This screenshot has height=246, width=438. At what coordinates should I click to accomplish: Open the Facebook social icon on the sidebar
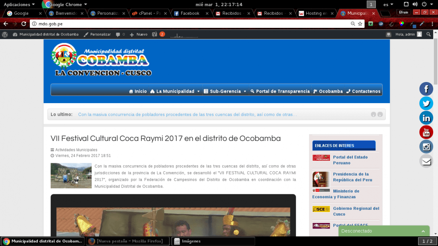426,89
